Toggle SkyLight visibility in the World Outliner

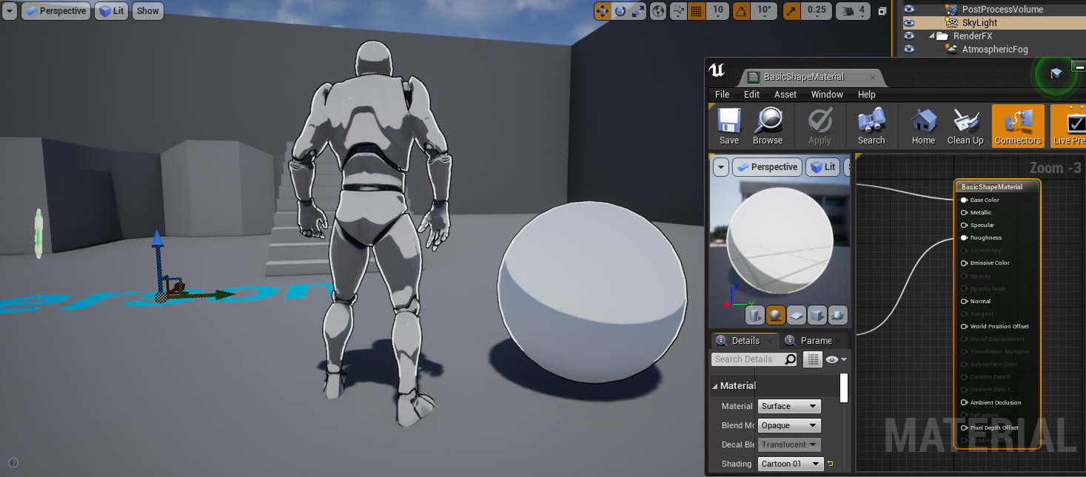(x=909, y=22)
